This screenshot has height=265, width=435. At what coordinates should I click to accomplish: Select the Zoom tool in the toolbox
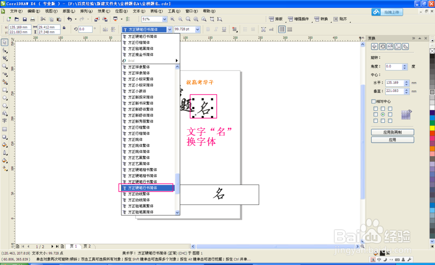(5, 66)
